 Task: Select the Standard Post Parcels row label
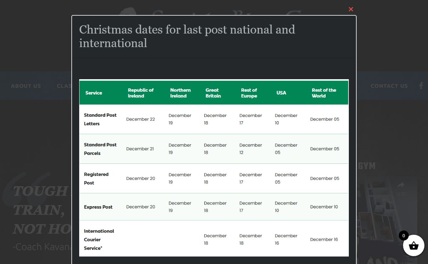click(x=100, y=149)
